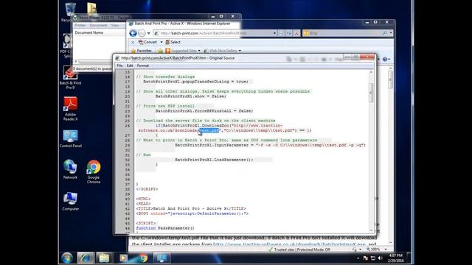The image size is (472, 265).
Task: Show hidden tray icons arrow
Action: pyautogui.click(x=358, y=258)
